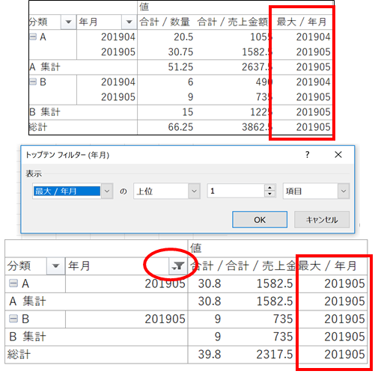The width and height of the screenshot is (378, 374).
Task: Click the キャンセル button
Action: [322, 220]
